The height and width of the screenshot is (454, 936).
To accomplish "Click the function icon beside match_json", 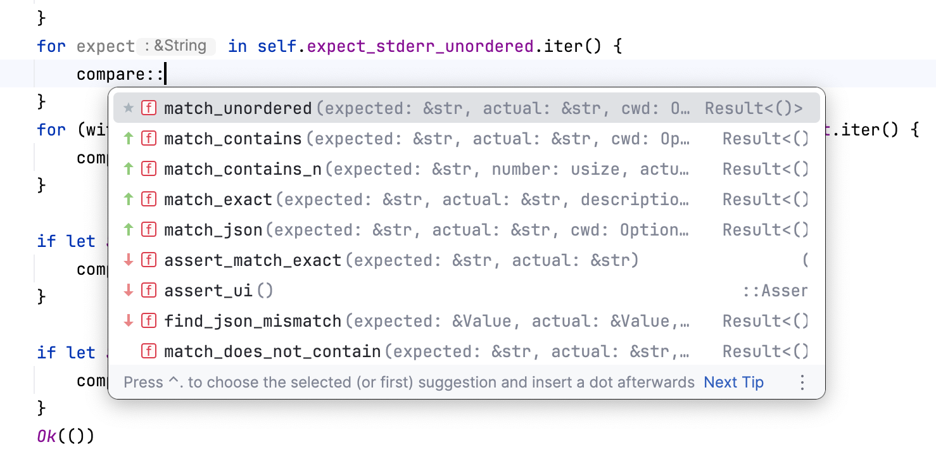I will (148, 229).
